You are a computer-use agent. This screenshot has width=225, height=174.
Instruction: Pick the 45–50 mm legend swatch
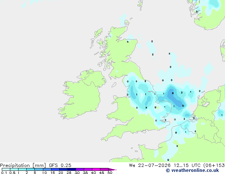pyautogui.click(x=104, y=169)
